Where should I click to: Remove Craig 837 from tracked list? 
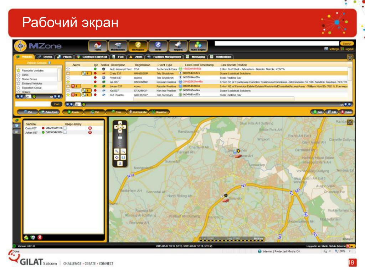click(x=90, y=128)
